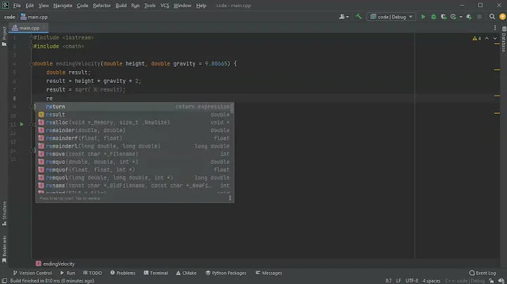Open the TODO tool window
The image size is (507, 284).
click(x=92, y=273)
